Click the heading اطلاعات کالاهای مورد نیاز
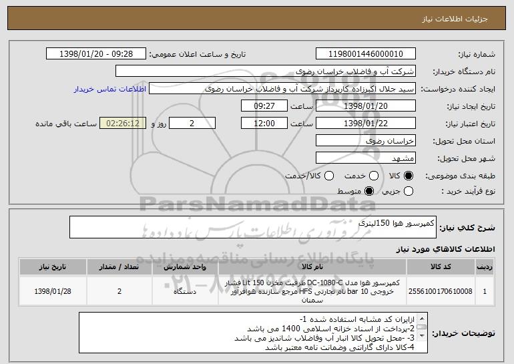 click(x=445, y=249)
